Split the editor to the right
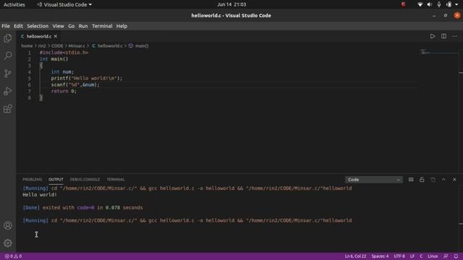 (x=443, y=36)
